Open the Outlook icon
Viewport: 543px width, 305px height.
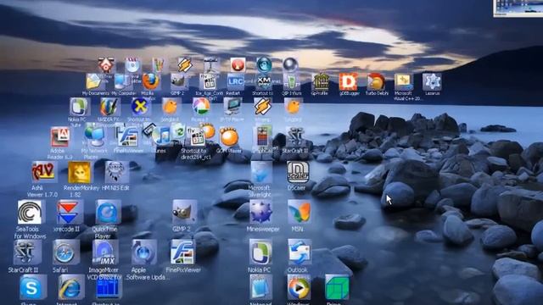(x=299, y=252)
